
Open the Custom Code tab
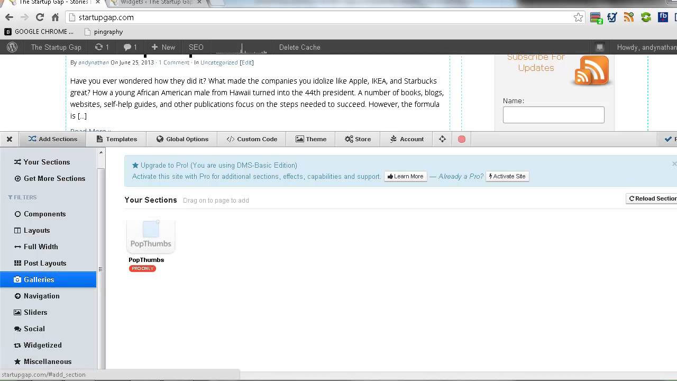252,139
